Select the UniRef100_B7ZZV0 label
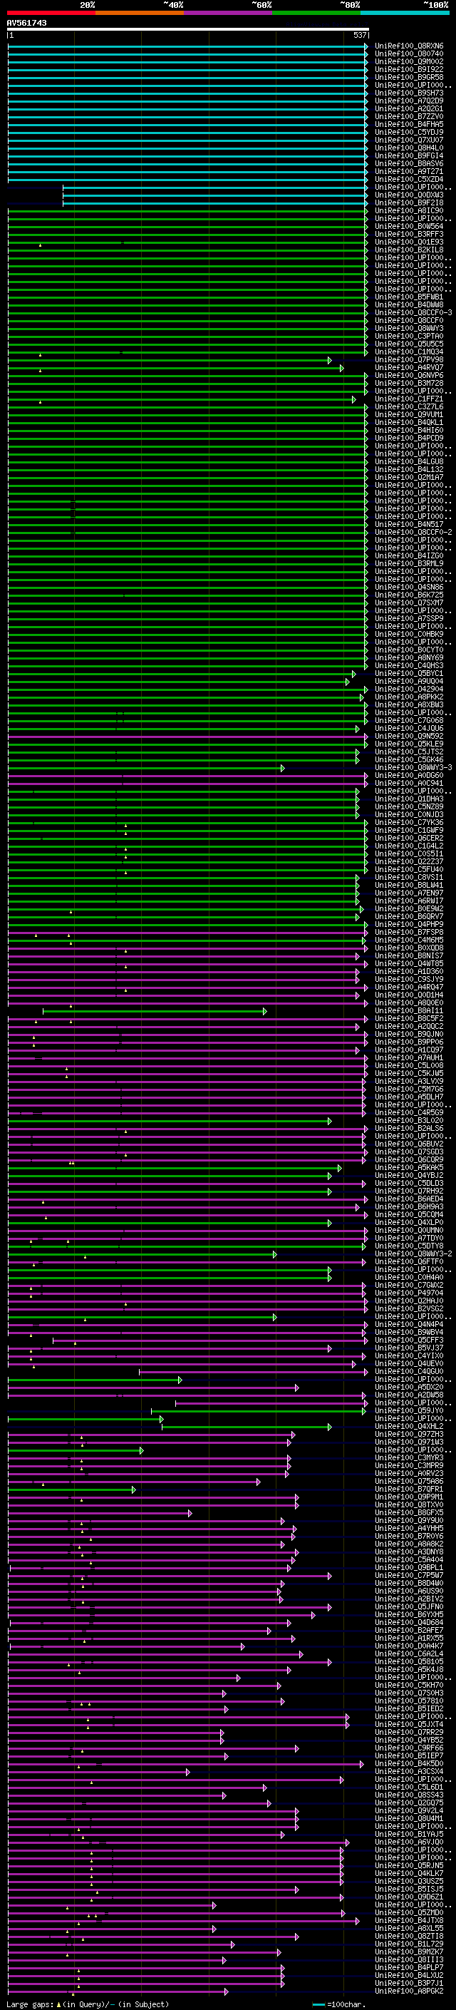 [409, 116]
